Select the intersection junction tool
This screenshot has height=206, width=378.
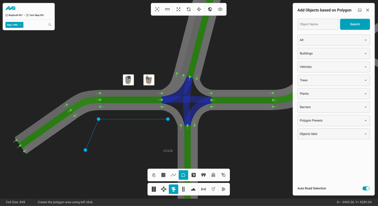click(x=164, y=189)
